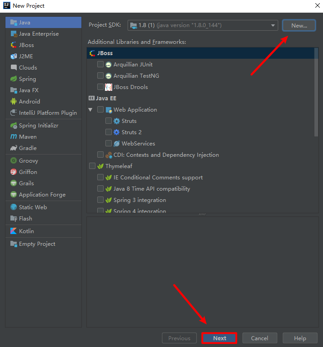This screenshot has width=323, height=347.
Task: Tick the Struts checkbox
Action: pyautogui.click(x=109, y=121)
